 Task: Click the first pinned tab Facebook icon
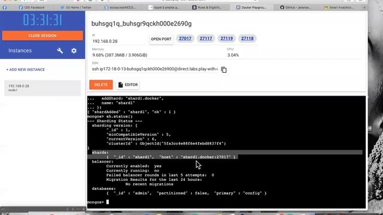[5, 8]
